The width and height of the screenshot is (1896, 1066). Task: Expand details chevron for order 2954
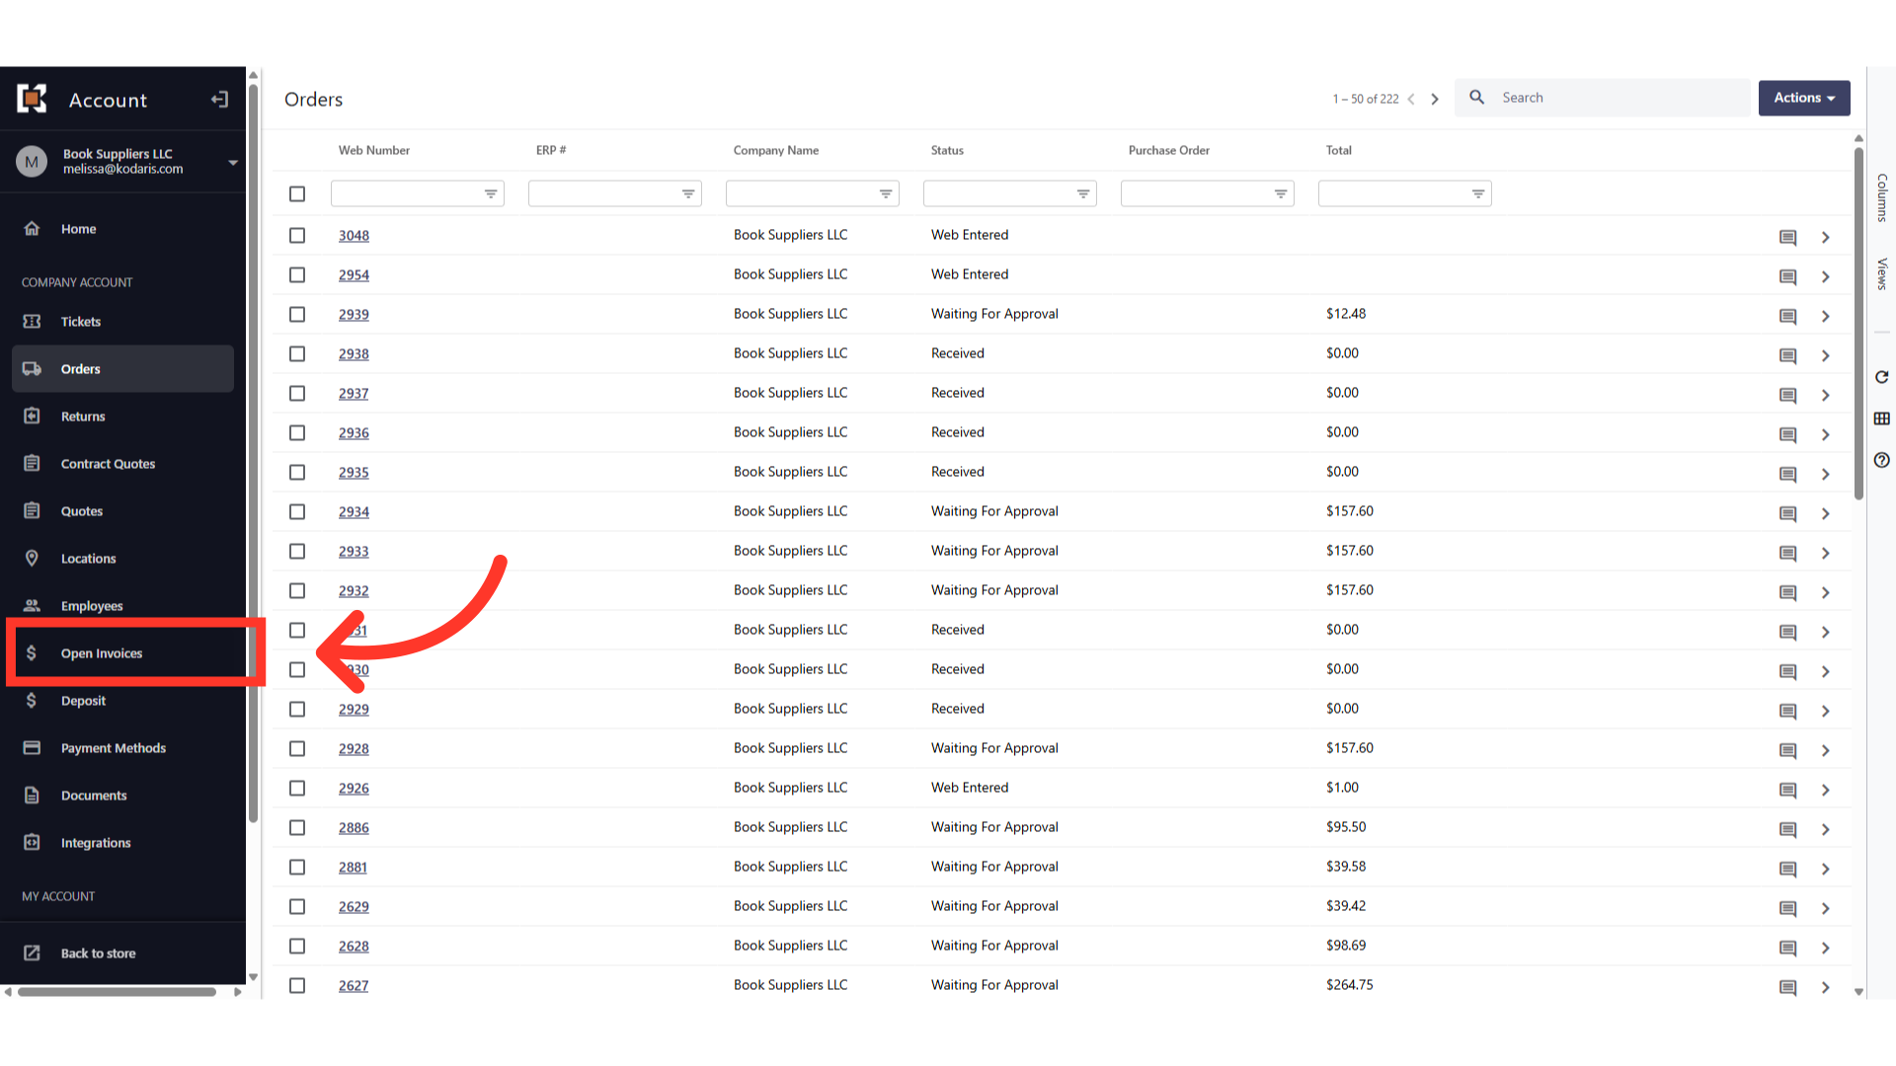[1825, 276]
